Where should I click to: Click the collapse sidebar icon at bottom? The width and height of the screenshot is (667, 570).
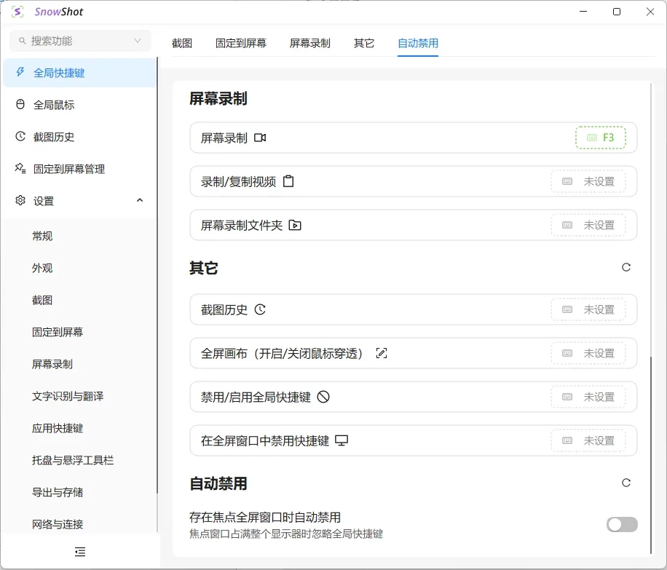[80, 552]
